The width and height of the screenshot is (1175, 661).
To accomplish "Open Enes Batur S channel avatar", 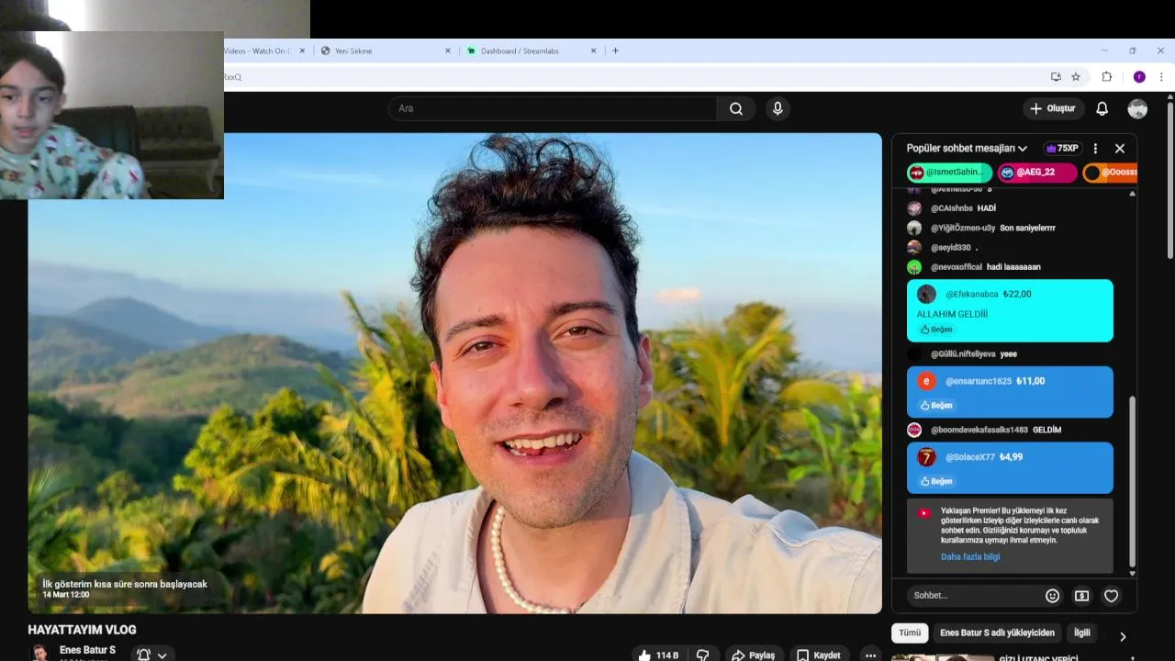I will (39, 653).
